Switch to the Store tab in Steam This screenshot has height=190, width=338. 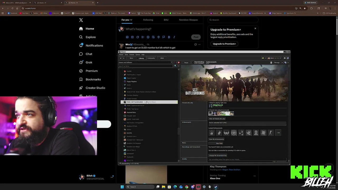coord(132,58)
